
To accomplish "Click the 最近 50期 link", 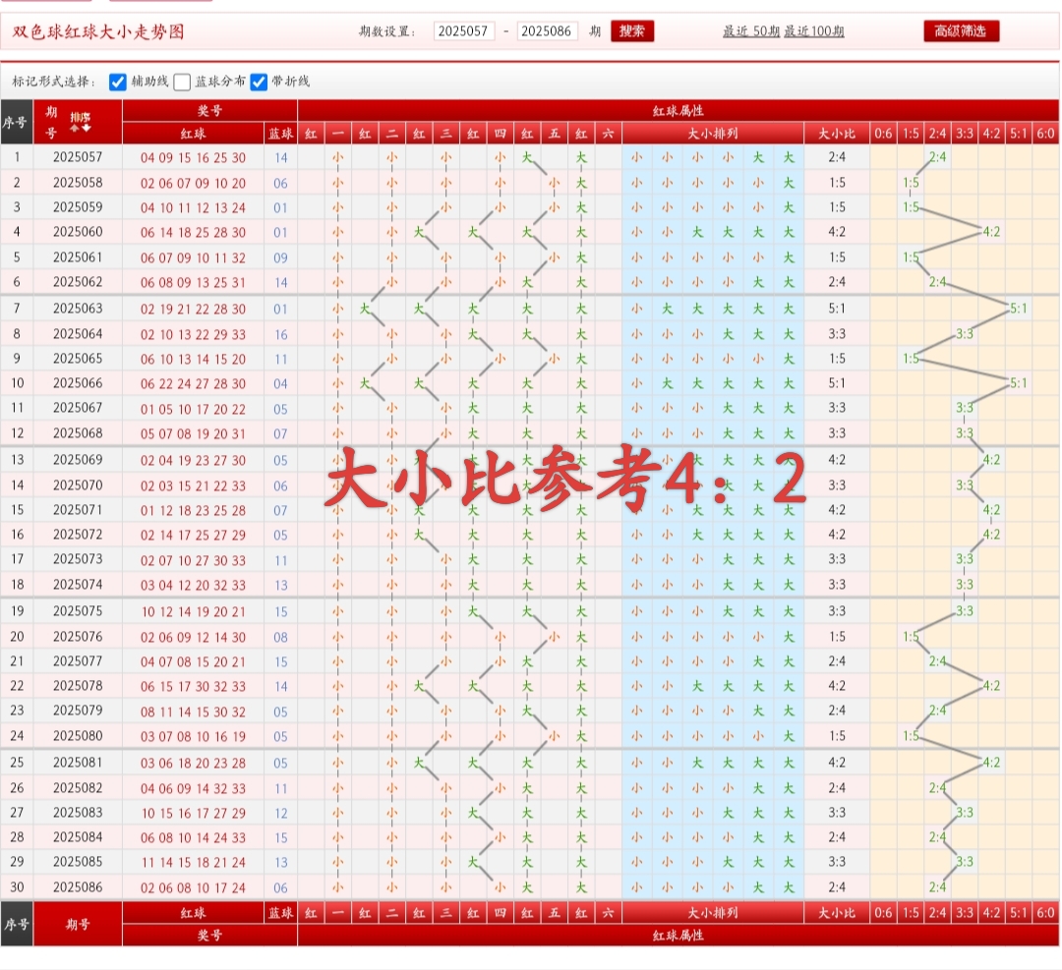I will point(750,31).
